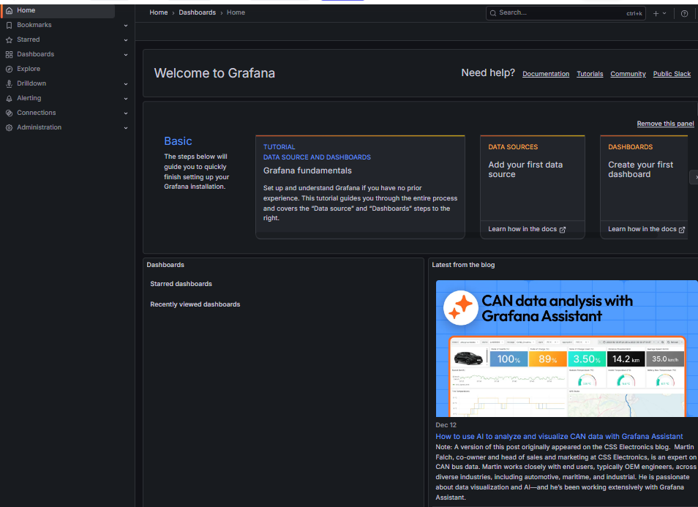Click the Dashboards panel title

165,265
